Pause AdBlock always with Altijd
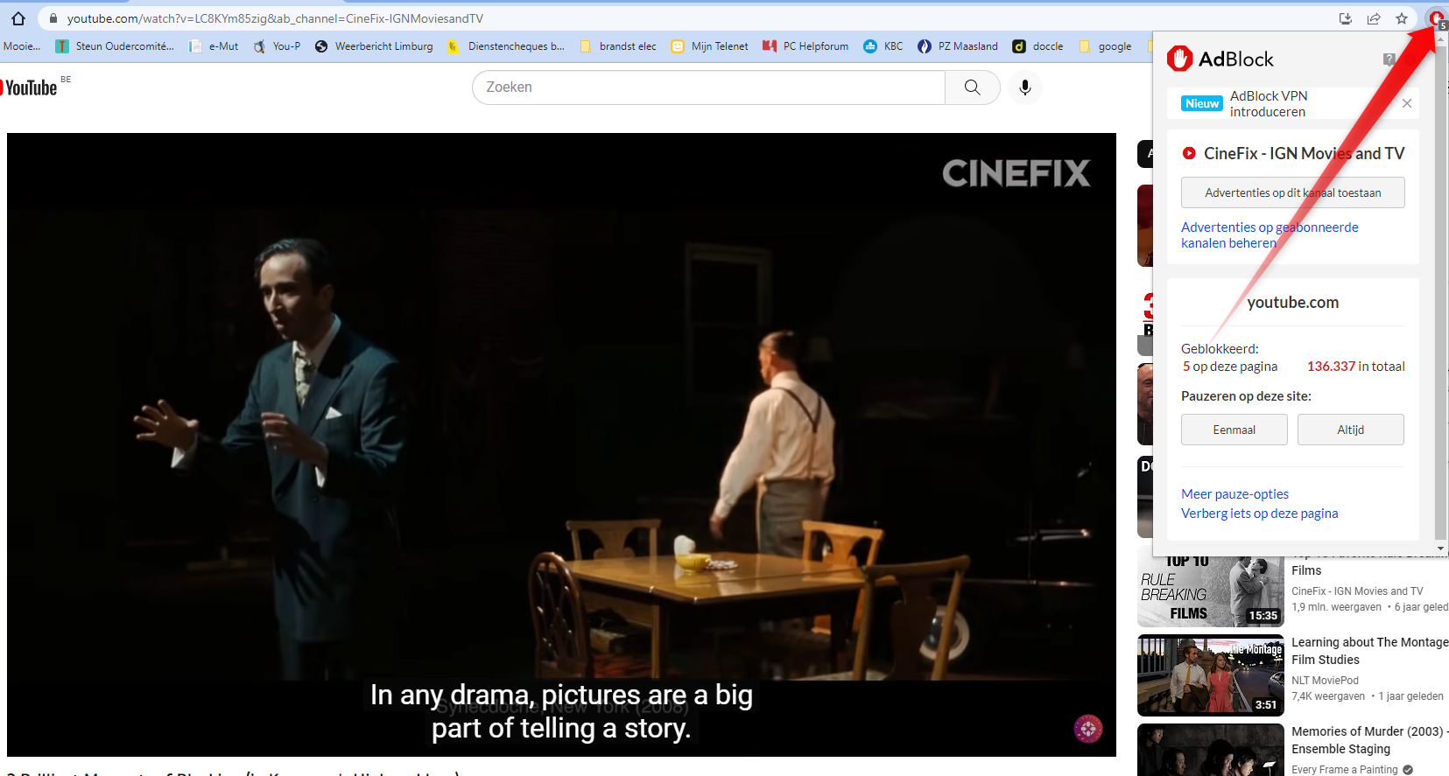This screenshot has height=776, width=1449. click(1351, 430)
